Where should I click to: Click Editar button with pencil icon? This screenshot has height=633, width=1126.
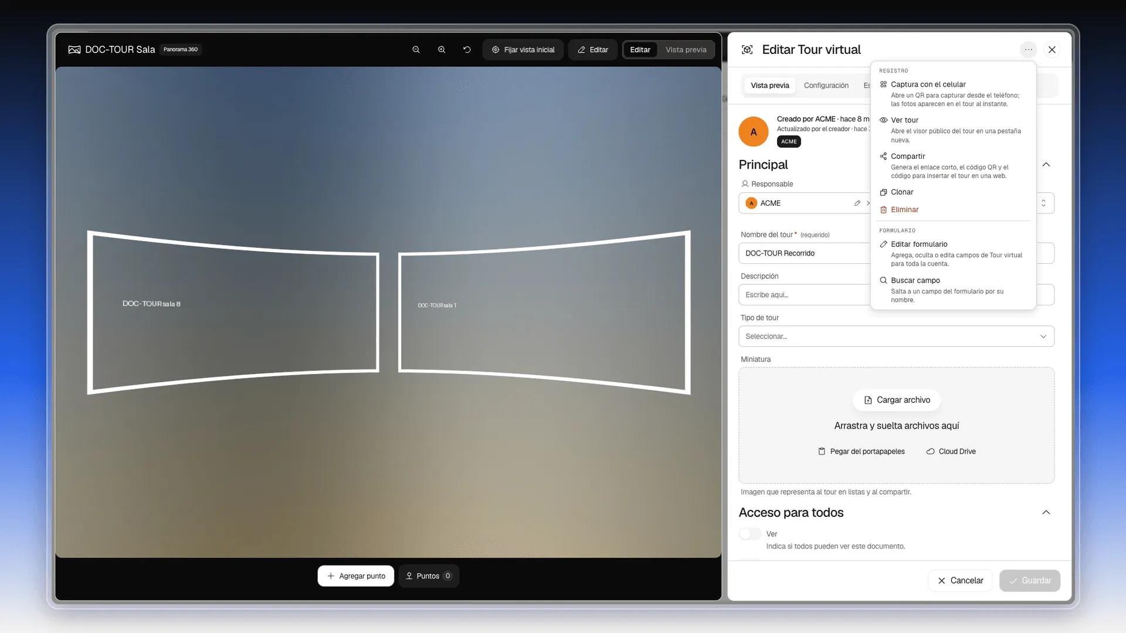[593, 50]
